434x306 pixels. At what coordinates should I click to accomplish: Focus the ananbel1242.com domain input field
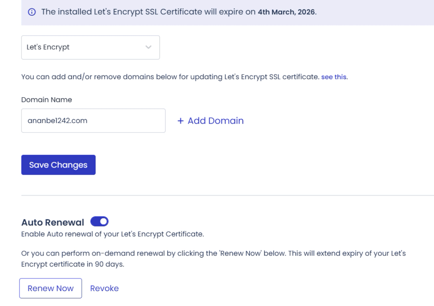click(x=93, y=121)
